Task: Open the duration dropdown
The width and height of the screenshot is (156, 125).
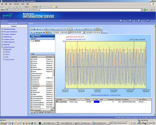Action: coord(83,32)
